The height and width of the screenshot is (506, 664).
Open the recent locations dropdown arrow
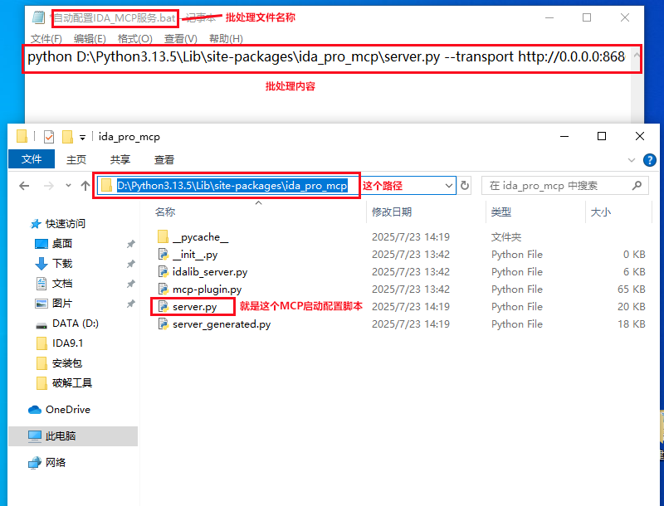pyautogui.click(x=68, y=186)
